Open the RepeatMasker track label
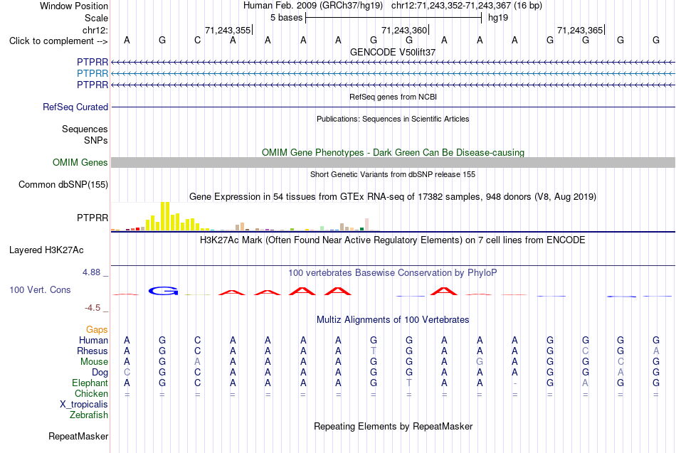Screen dimensions: 676x453 click(78, 436)
